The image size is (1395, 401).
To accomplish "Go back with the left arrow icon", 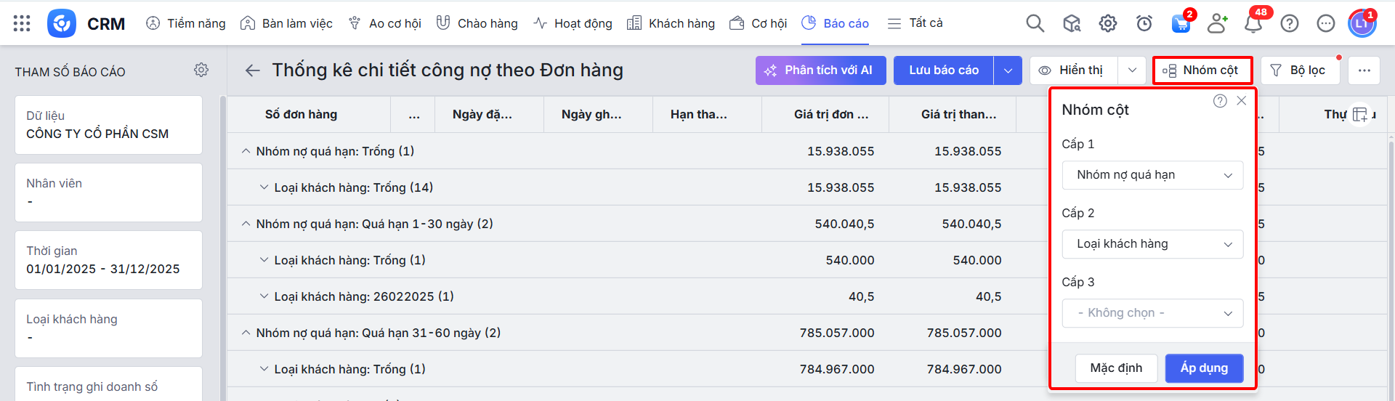I will pos(252,70).
